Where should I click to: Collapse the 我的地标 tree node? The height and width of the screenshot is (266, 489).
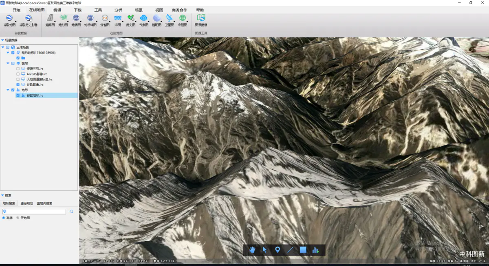(x=8, y=53)
